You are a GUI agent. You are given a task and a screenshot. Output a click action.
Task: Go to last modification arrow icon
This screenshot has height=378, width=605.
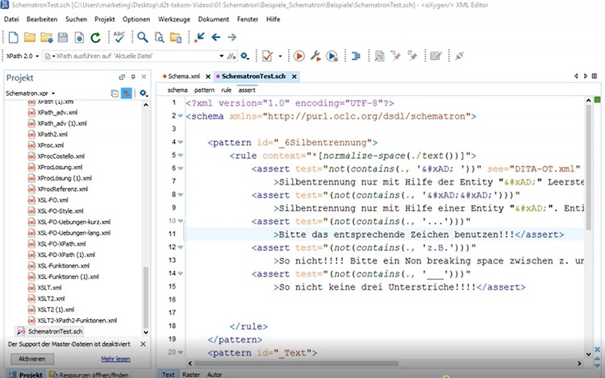[199, 37]
